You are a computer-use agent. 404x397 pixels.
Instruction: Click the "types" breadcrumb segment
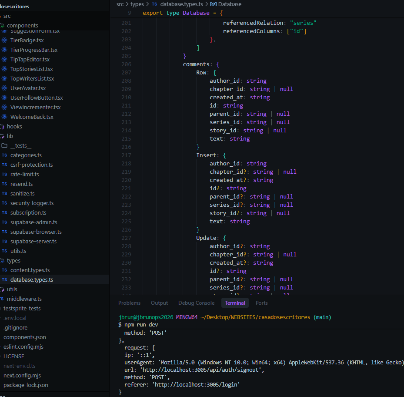point(137,4)
